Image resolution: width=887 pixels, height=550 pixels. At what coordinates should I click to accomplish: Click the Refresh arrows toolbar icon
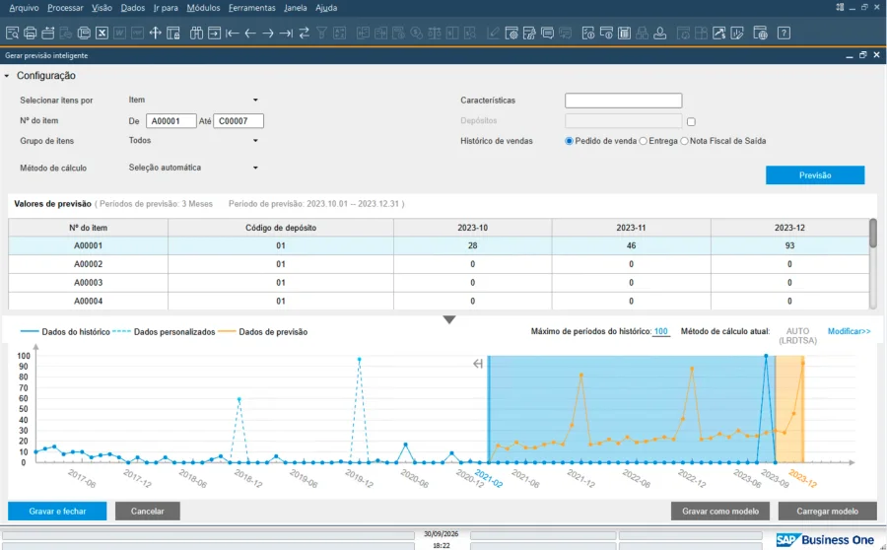point(305,33)
